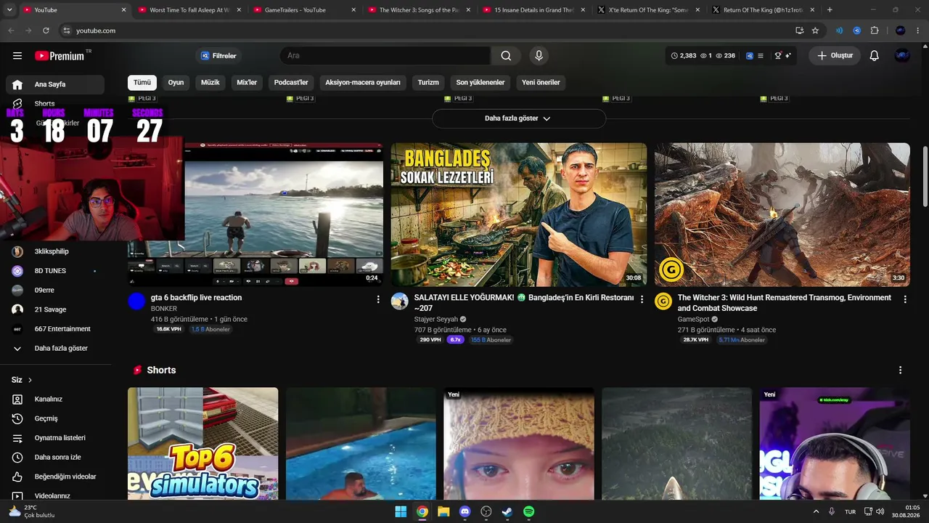Image resolution: width=929 pixels, height=523 pixels.
Task: Click the Oluştur create button
Action: coord(835,56)
